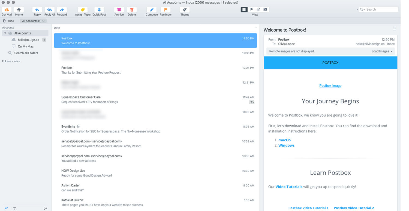Toggle the flagged messages view filter
Viewport: 409px width, 211px height.
(x=251, y=10)
